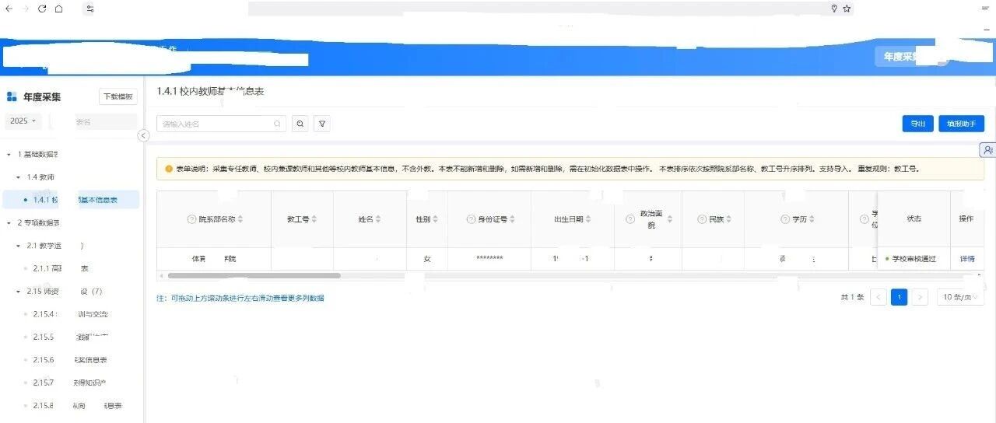The width and height of the screenshot is (996, 423).
Task: Select the 1.4.1 校内教师基本信息表 tree item
Action: point(71,200)
